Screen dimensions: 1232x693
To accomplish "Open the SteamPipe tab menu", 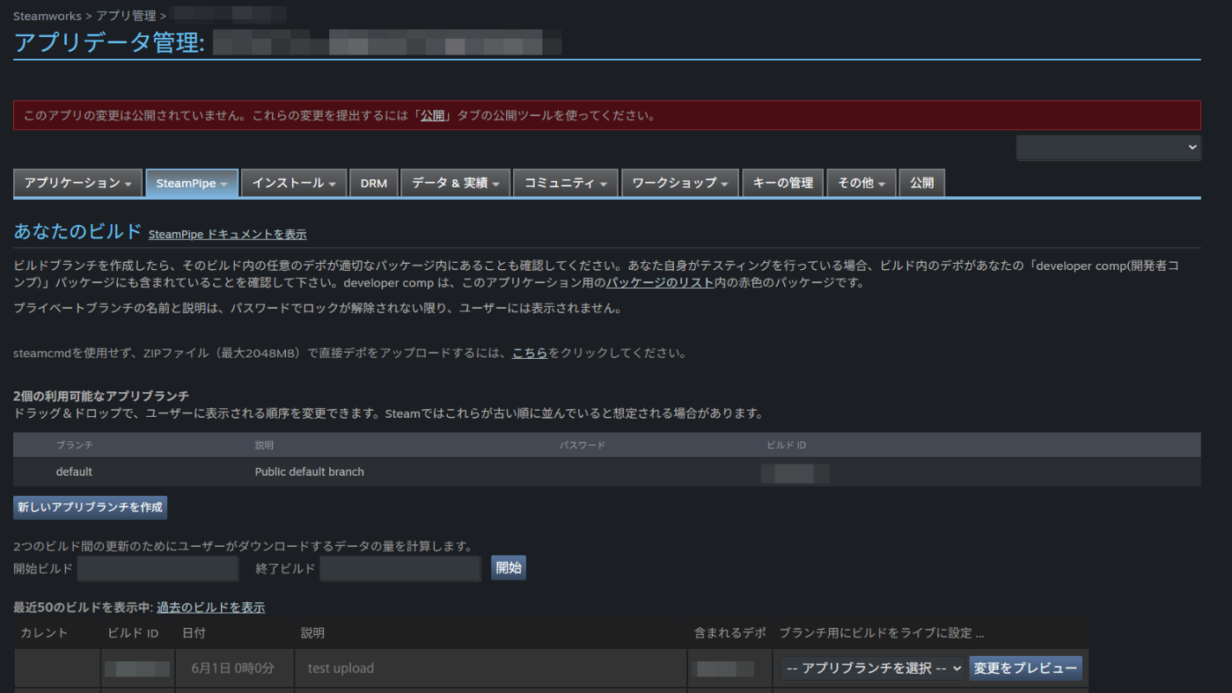I will click(x=192, y=183).
